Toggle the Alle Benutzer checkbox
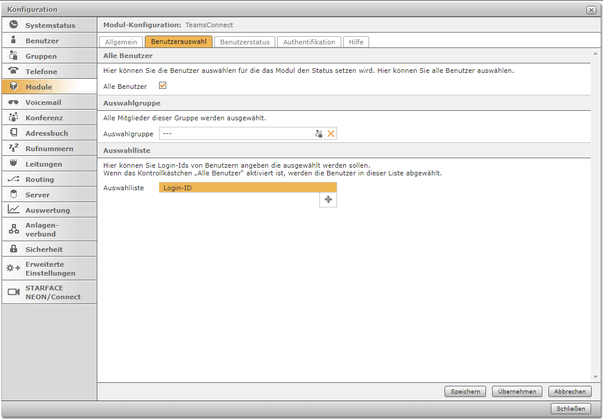603x419 pixels. click(163, 86)
